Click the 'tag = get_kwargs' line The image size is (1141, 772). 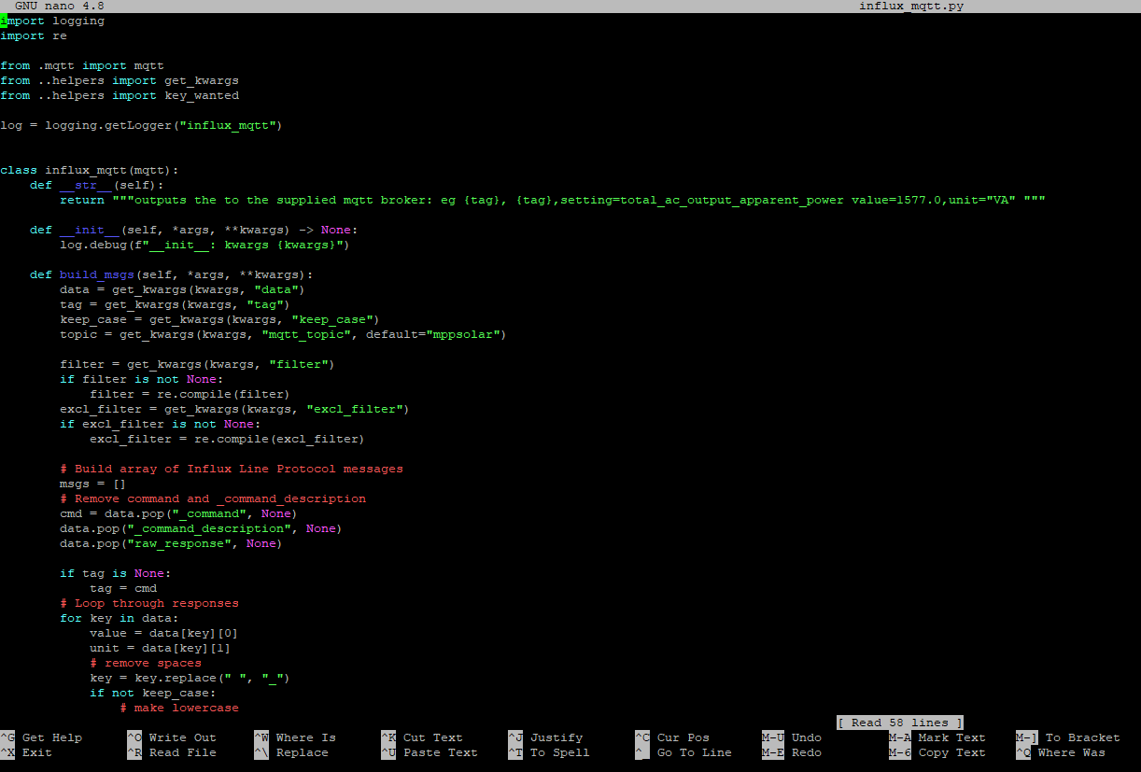pos(176,304)
